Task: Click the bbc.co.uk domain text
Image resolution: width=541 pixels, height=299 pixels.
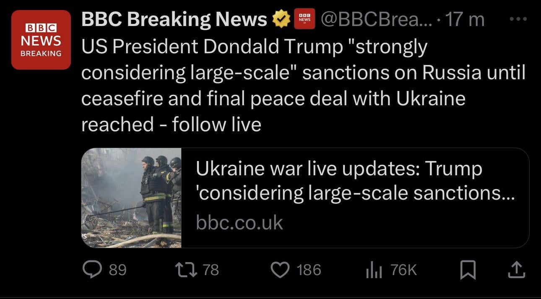Action: click(x=239, y=223)
